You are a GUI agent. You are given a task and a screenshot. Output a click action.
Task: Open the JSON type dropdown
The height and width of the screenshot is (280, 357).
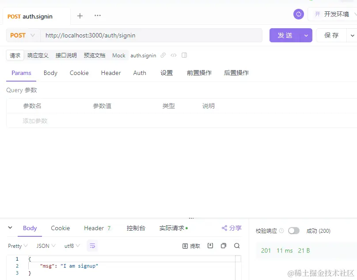(x=46, y=246)
